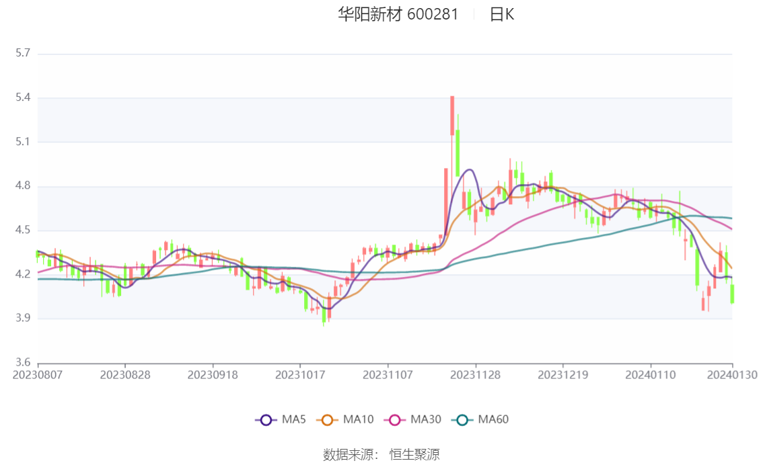The image size is (763, 463).
Task: Click the tallest red candlestick near 5.4
Action: 452,116
